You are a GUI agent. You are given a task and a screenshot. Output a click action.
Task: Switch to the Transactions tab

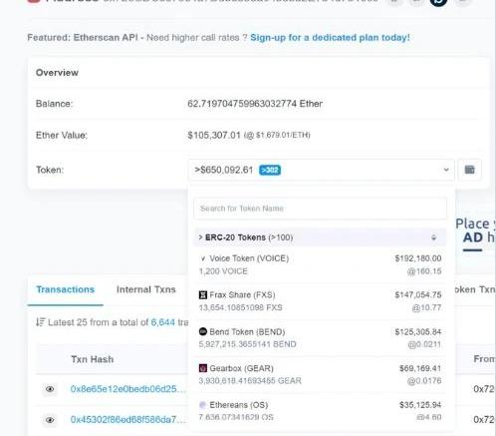point(66,289)
